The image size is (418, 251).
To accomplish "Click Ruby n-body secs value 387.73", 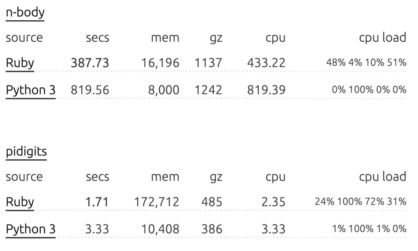I will [90, 63].
